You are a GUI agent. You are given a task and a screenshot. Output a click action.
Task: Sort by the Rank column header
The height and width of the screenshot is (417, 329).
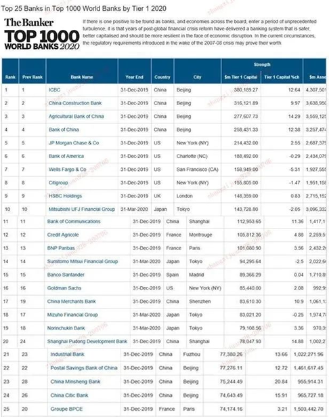click(10, 77)
